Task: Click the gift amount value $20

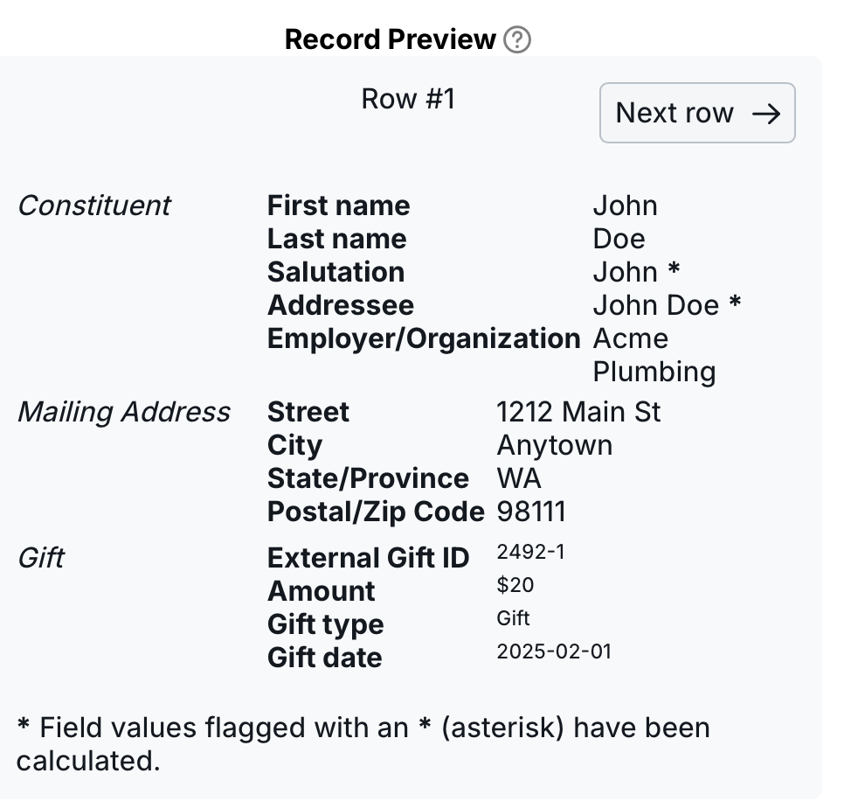Action: (x=515, y=585)
